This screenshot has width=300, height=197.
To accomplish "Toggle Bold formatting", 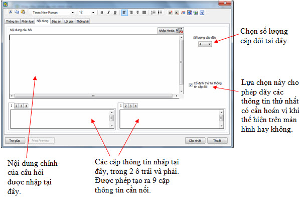I will click(102, 13).
